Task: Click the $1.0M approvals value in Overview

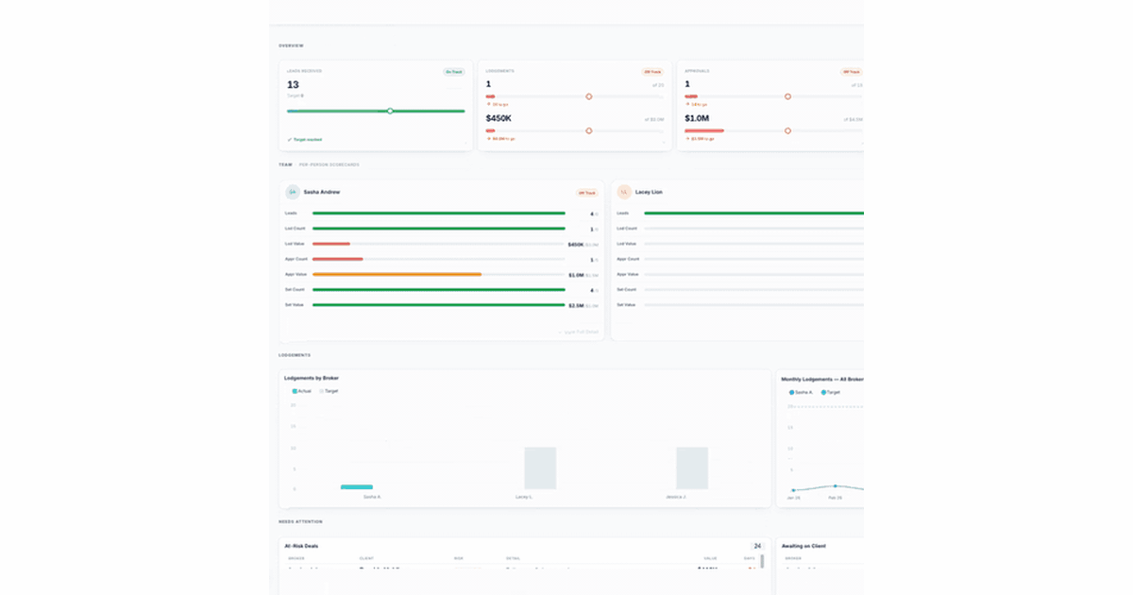Action: coord(697,118)
